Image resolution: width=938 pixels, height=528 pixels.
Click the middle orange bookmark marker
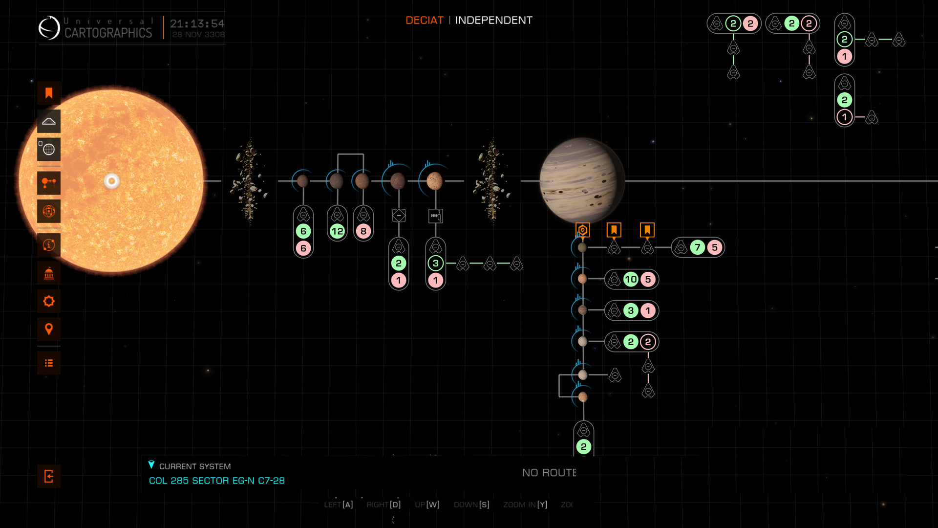pyautogui.click(x=614, y=230)
